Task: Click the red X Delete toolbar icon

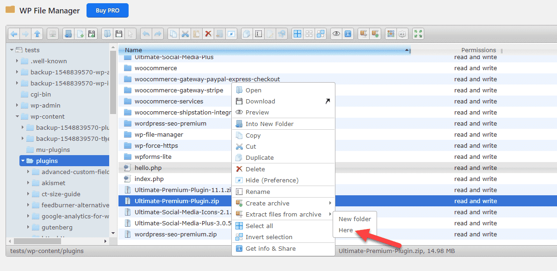Action: [208, 34]
